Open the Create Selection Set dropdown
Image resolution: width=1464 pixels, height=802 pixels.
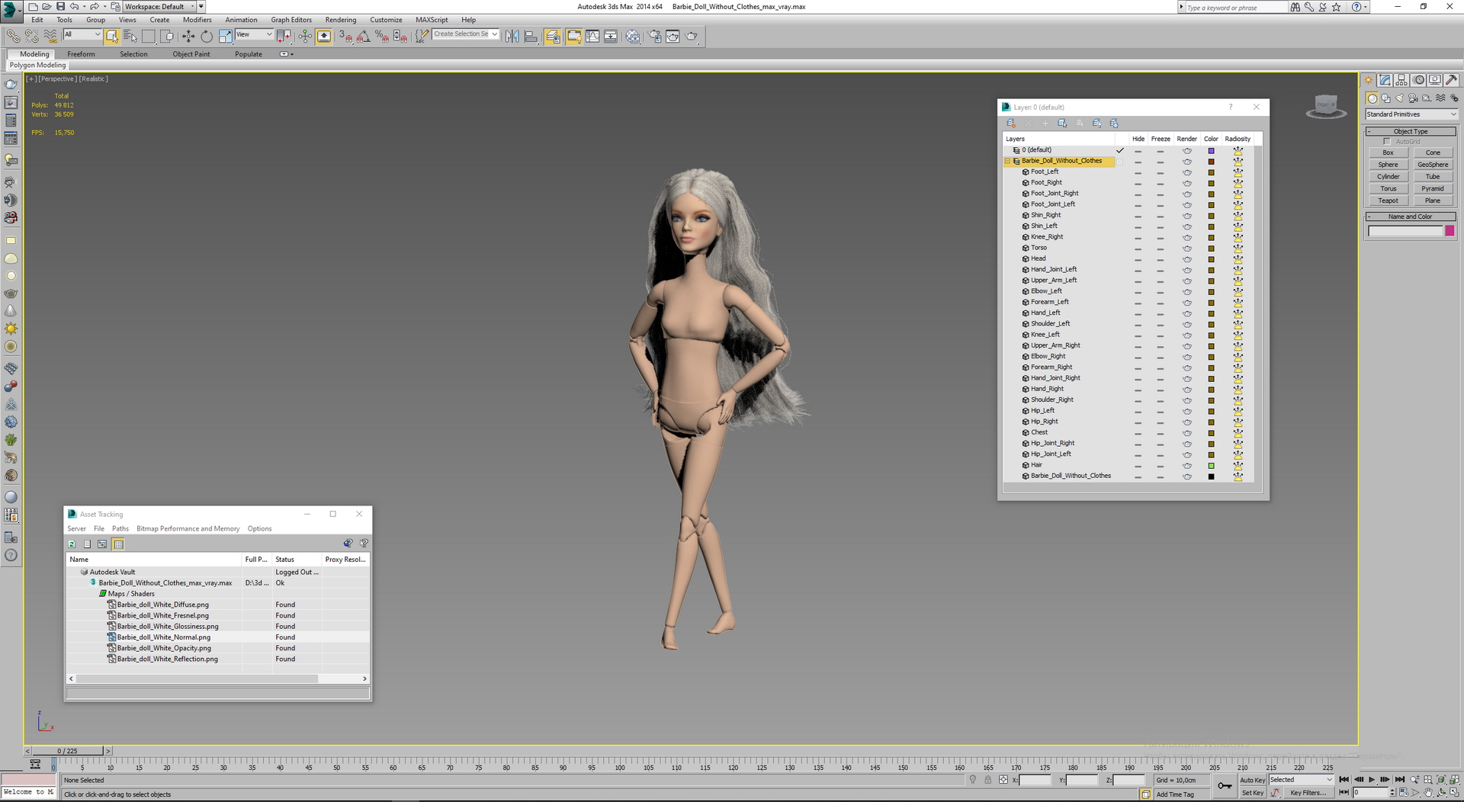465,34
